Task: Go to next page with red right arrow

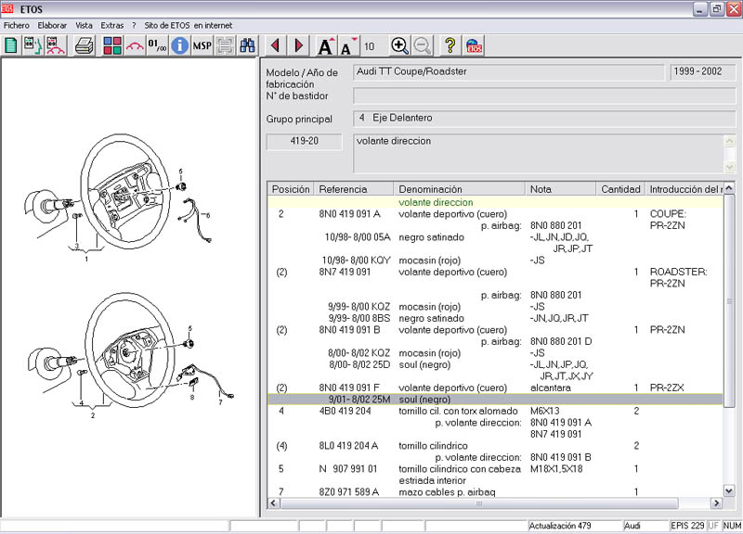Action: [x=299, y=45]
